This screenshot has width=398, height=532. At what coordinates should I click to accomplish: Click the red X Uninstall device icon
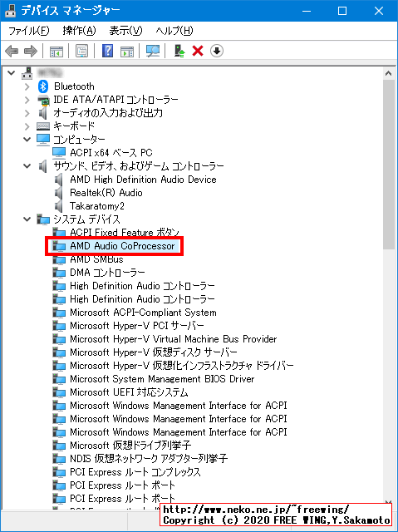pyautogui.click(x=198, y=52)
